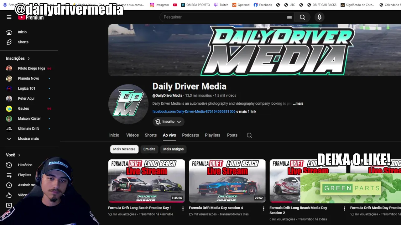Open Twitch bookmark in bookmarks bar
This screenshot has height=225, width=401.
point(221,5)
